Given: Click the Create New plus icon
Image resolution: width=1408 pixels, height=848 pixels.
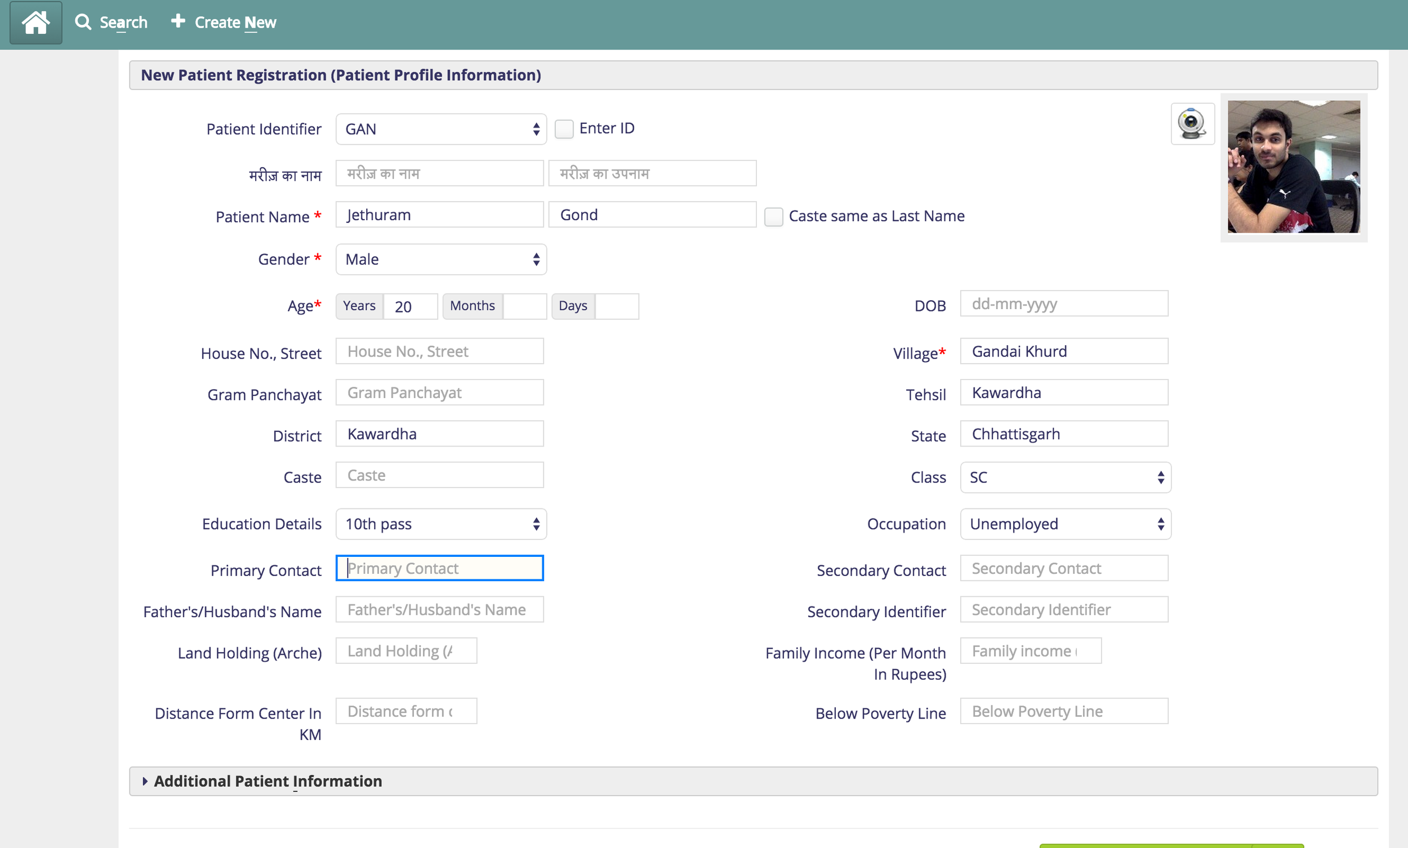Looking at the screenshot, I should (x=178, y=21).
